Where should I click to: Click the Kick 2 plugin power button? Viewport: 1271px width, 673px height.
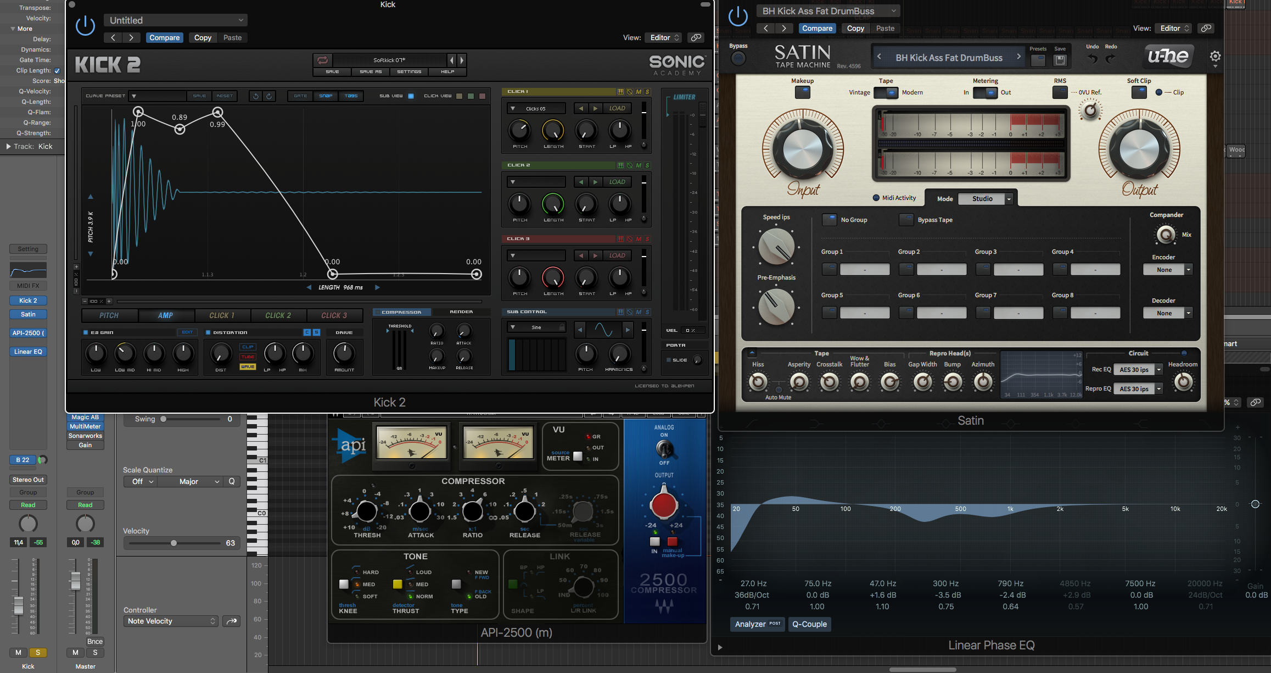[x=85, y=26]
